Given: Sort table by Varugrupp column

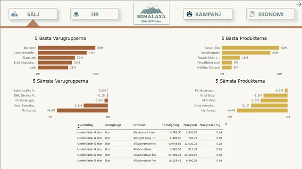Looking at the screenshot, I should coord(113,125).
